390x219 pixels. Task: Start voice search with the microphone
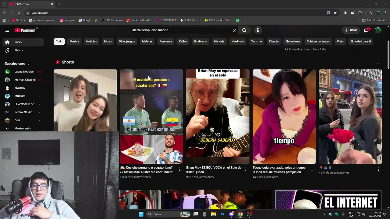coord(258,30)
